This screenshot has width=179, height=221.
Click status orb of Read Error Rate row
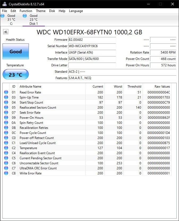pos(6,92)
